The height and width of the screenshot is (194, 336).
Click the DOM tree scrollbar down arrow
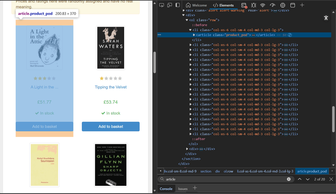point(333,165)
